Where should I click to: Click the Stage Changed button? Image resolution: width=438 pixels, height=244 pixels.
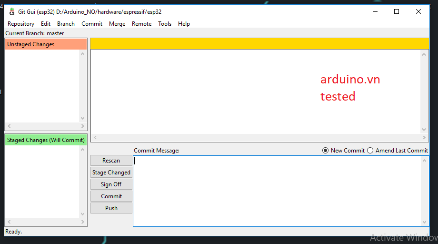(x=111, y=173)
